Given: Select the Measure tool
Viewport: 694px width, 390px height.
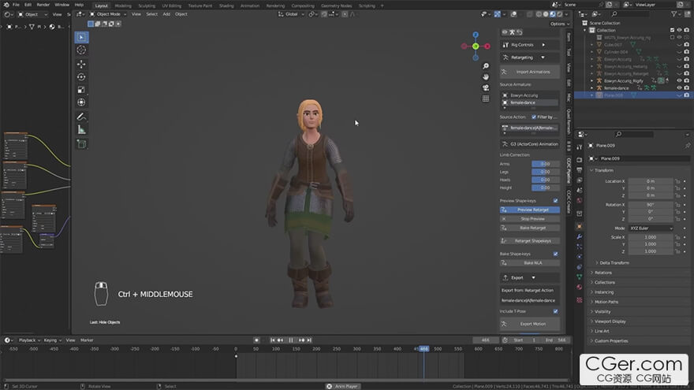Looking at the screenshot, I should 81,130.
